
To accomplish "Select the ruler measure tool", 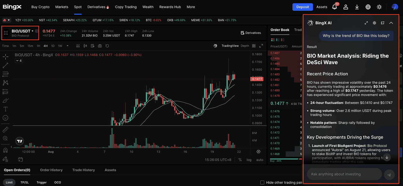I will 5,129.
